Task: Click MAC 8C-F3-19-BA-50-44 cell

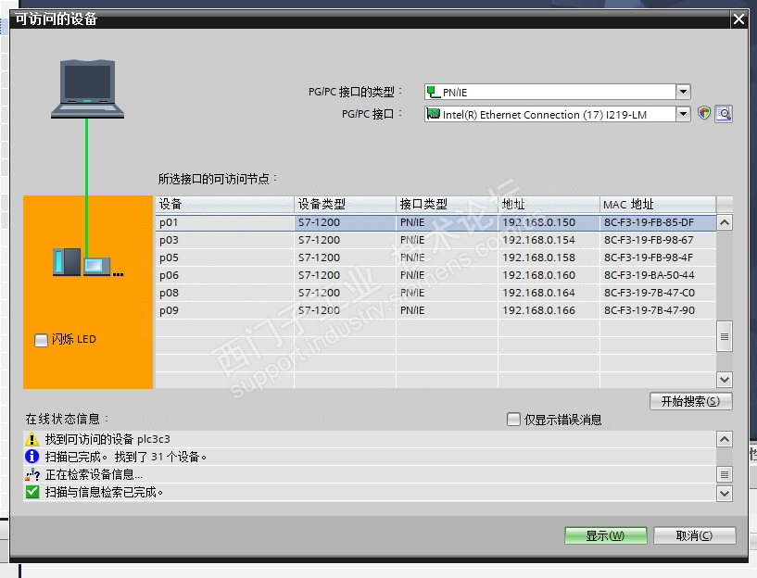Action: point(658,275)
